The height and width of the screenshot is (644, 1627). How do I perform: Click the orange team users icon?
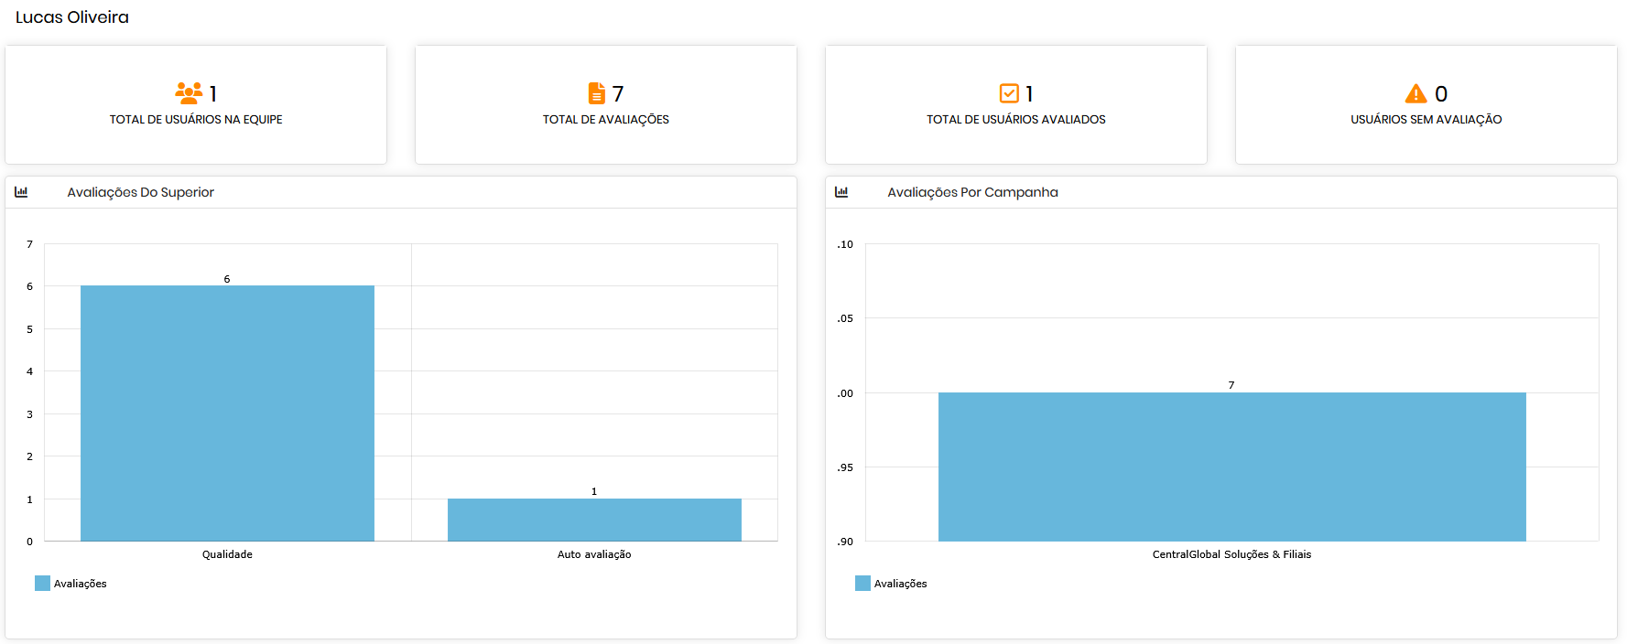pos(189,92)
